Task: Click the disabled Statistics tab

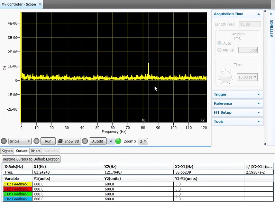Action: click(51, 151)
